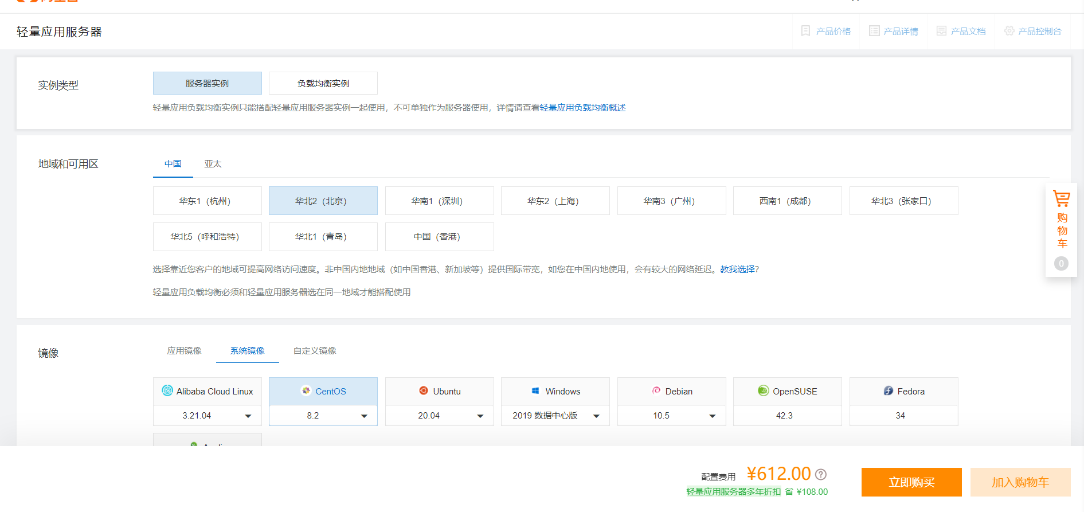Click the 产品详情 icon

pos(874,31)
